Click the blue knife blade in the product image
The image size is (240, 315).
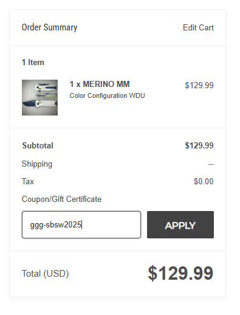point(29,103)
